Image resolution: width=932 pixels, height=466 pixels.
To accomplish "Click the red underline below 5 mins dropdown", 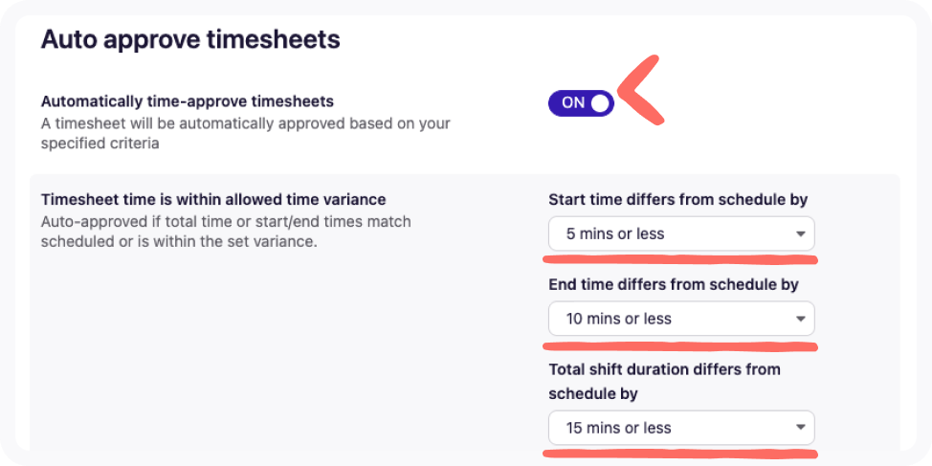I will pyautogui.click(x=680, y=257).
